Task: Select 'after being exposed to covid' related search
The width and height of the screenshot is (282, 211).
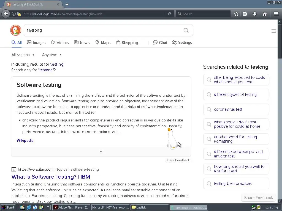Action: coord(236,80)
